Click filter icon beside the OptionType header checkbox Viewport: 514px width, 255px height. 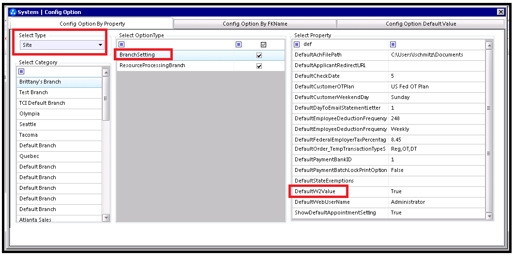click(x=239, y=44)
